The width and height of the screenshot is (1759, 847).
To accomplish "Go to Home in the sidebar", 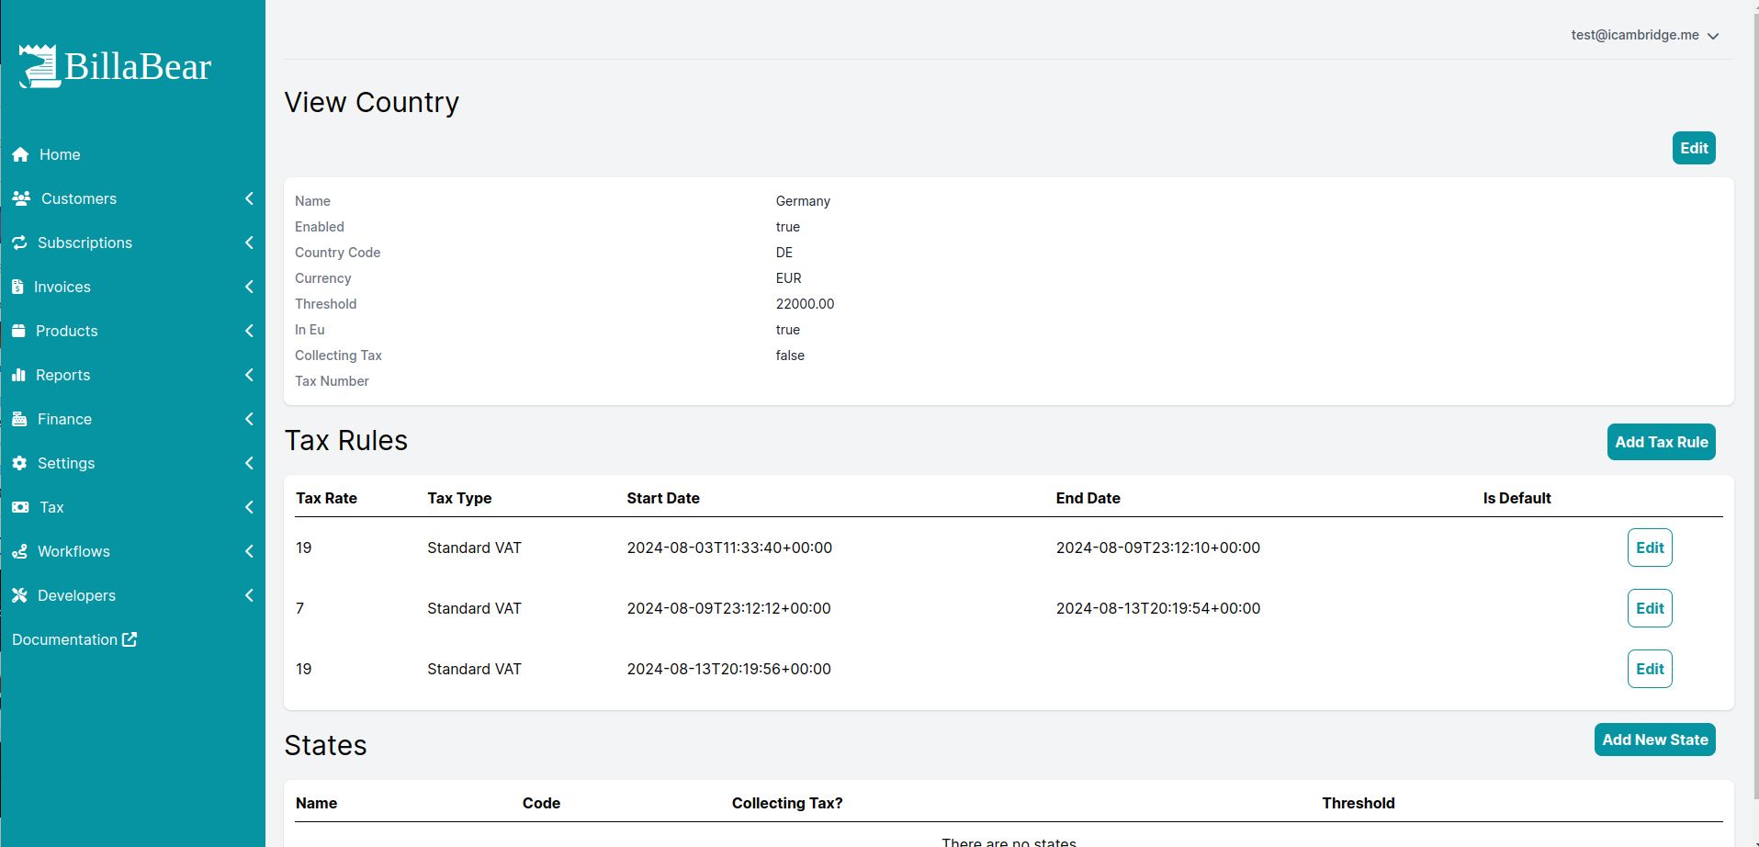I will pyautogui.click(x=60, y=154).
